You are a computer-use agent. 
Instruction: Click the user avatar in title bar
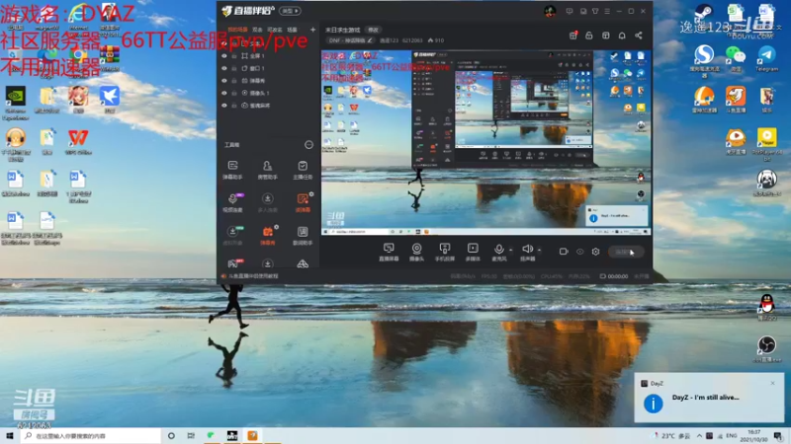pos(550,11)
